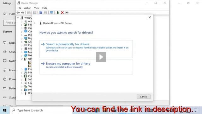
Task: Click the Back arrow in Device Manager toolbar
Action: (18, 13)
